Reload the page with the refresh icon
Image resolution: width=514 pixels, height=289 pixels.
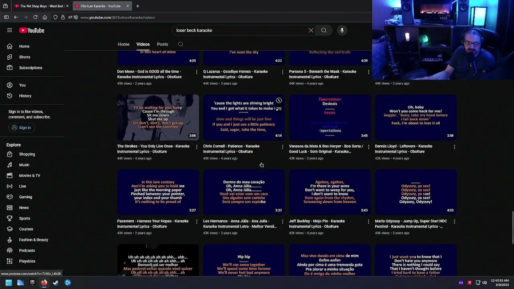tap(35, 17)
